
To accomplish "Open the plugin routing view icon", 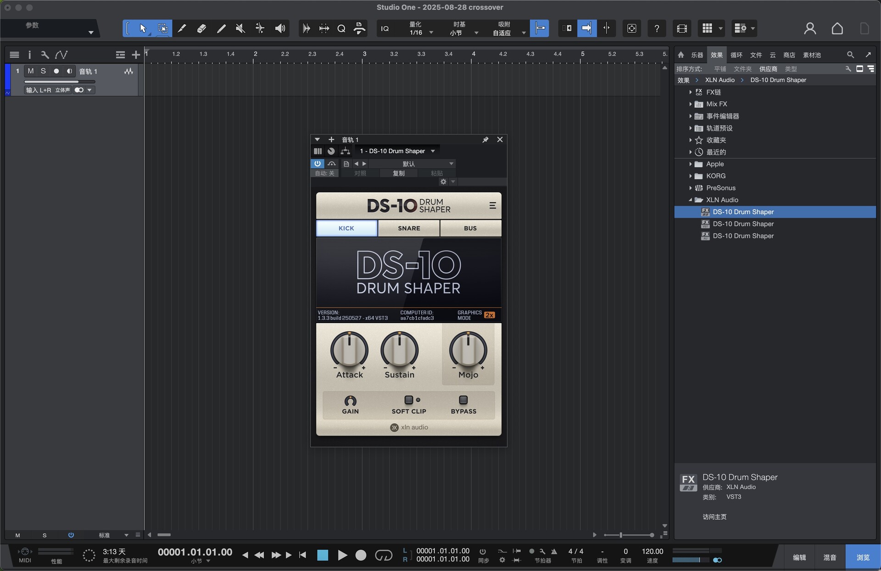I will pyautogui.click(x=345, y=151).
